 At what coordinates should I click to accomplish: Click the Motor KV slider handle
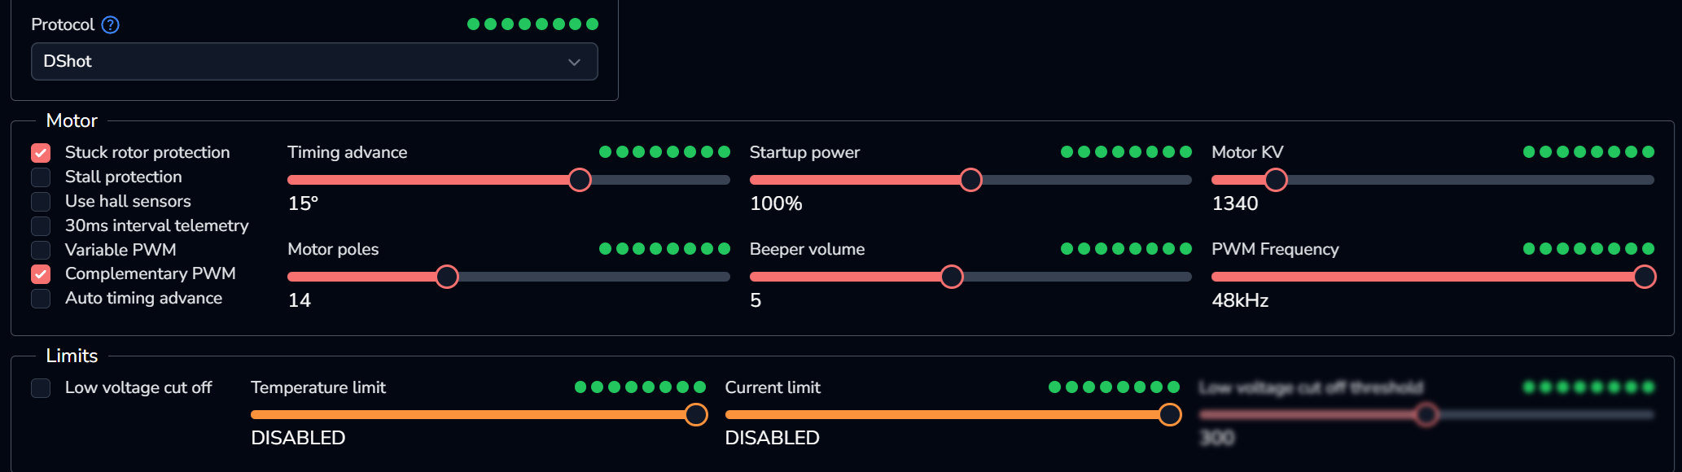point(1276,180)
